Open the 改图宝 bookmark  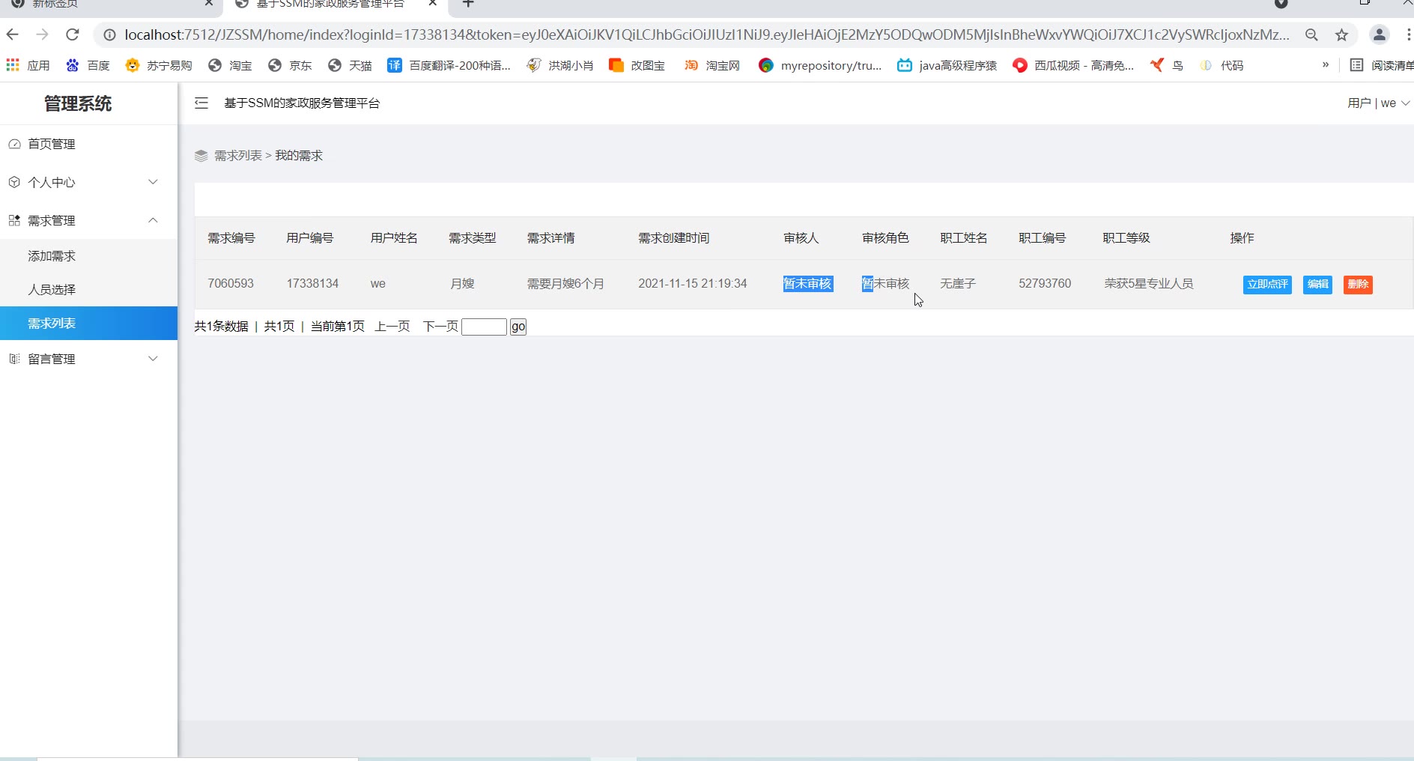point(637,65)
